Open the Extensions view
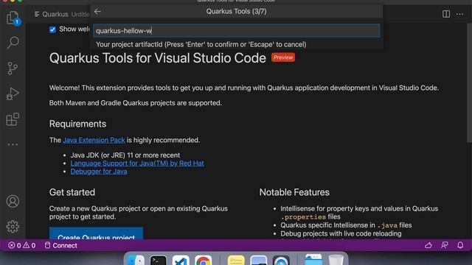Viewport: 472px width, 265px height. coord(13,119)
